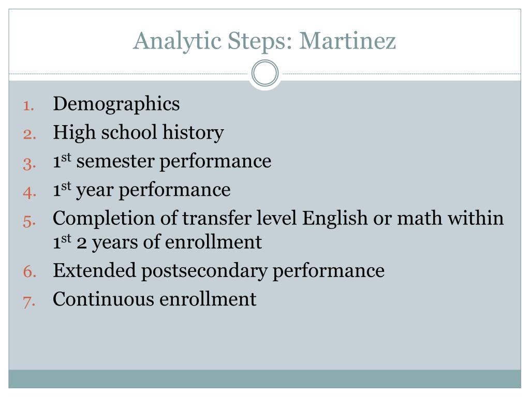Click list number 1 beside Demographics
This screenshot has height=397, width=530.
(x=29, y=105)
